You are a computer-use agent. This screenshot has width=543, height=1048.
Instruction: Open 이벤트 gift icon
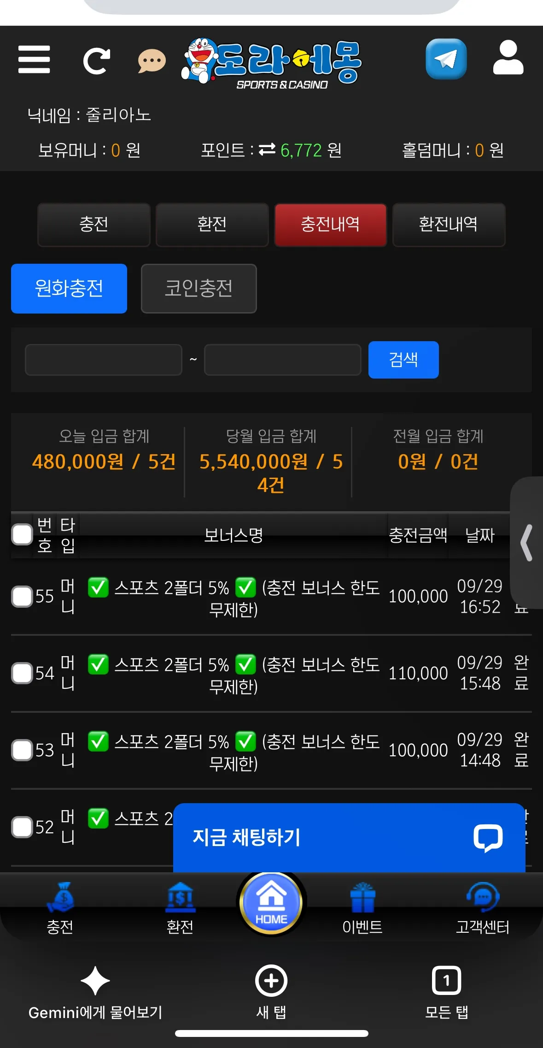[362, 898]
